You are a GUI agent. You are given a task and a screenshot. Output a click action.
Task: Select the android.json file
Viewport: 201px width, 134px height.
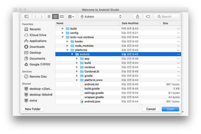click(118, 102)
